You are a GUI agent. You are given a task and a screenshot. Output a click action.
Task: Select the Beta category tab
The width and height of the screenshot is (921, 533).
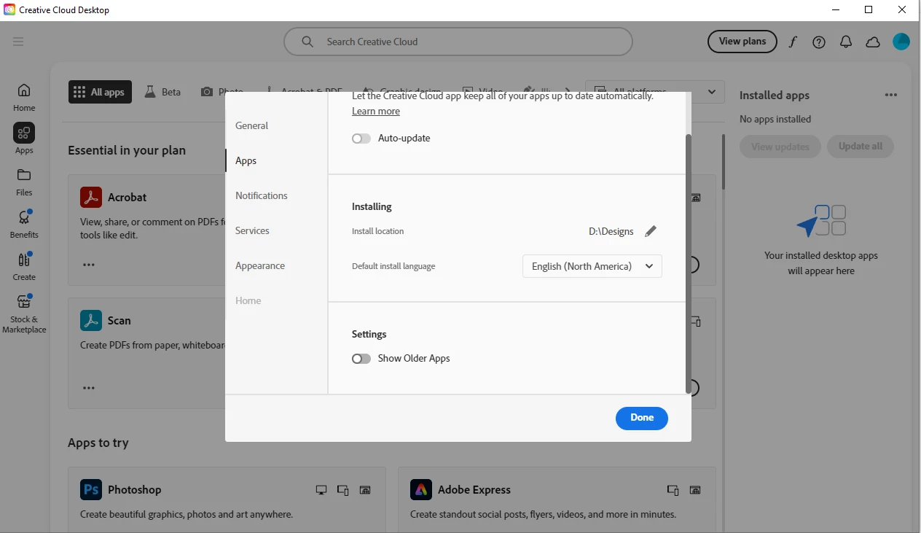(x=162, y=92)
